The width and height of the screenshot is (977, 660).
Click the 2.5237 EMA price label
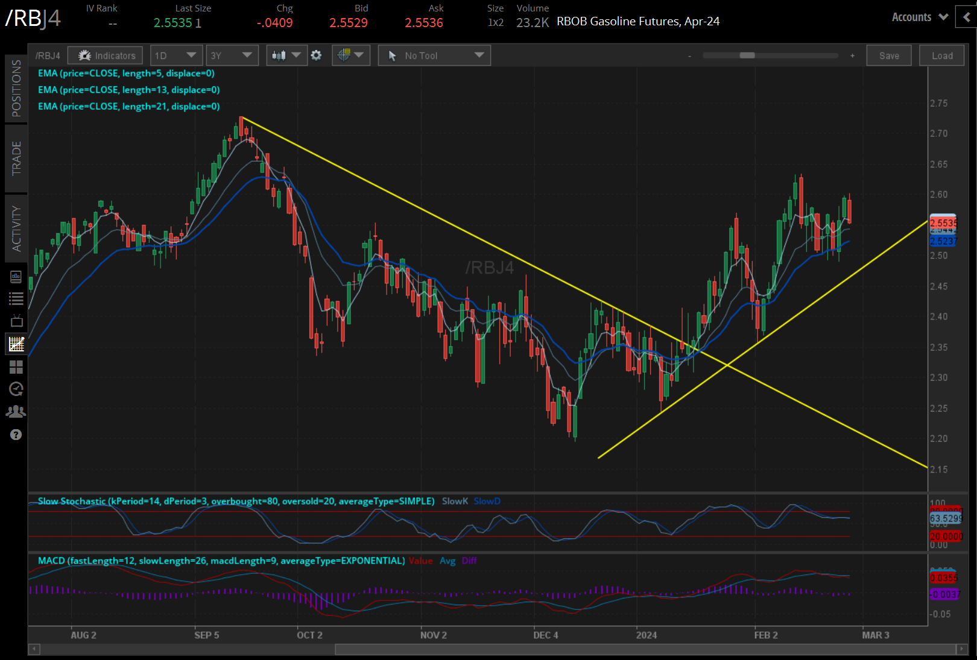coord(943,241)
